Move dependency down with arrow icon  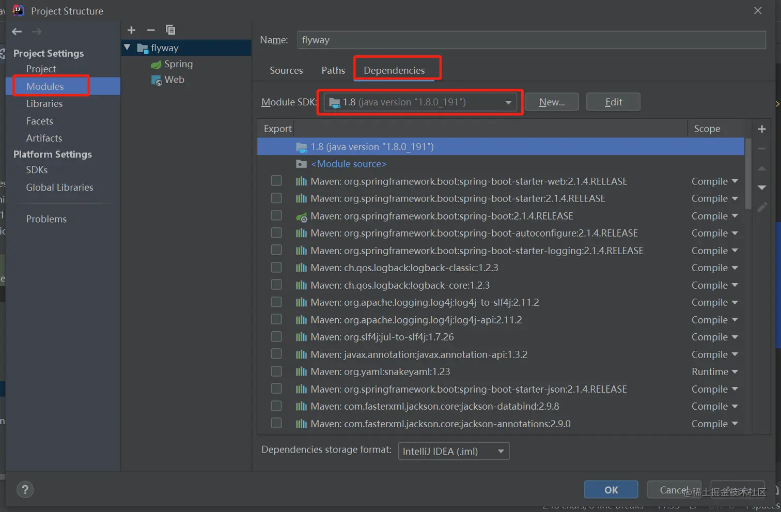[x=762, y=188]
